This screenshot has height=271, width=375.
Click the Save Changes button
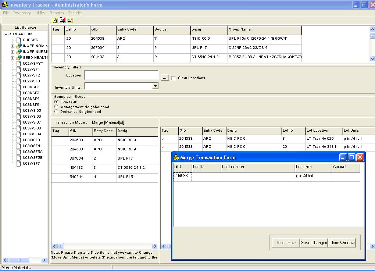(314, 243)
